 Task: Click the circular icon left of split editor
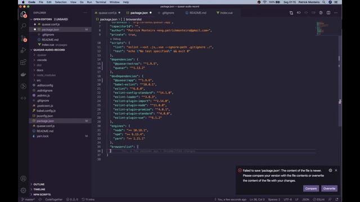coord(321,13)
